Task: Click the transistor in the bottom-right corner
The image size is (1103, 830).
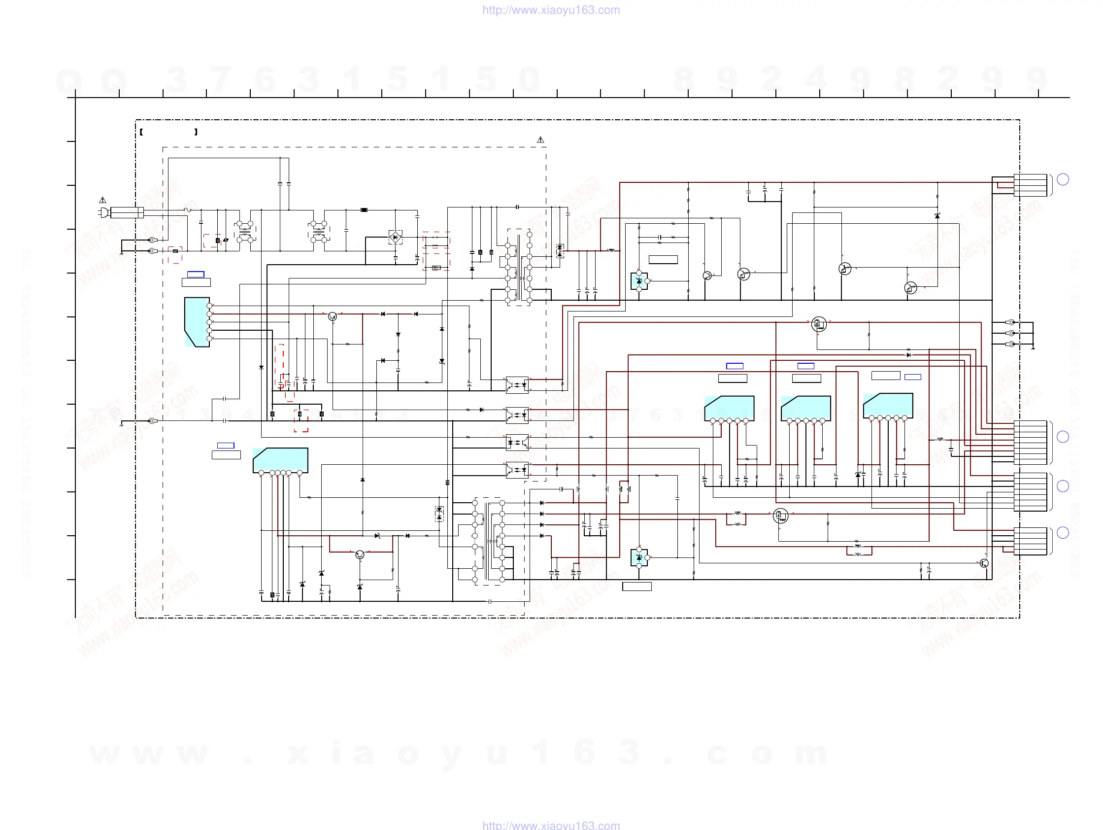Action: tap(984, 563)
